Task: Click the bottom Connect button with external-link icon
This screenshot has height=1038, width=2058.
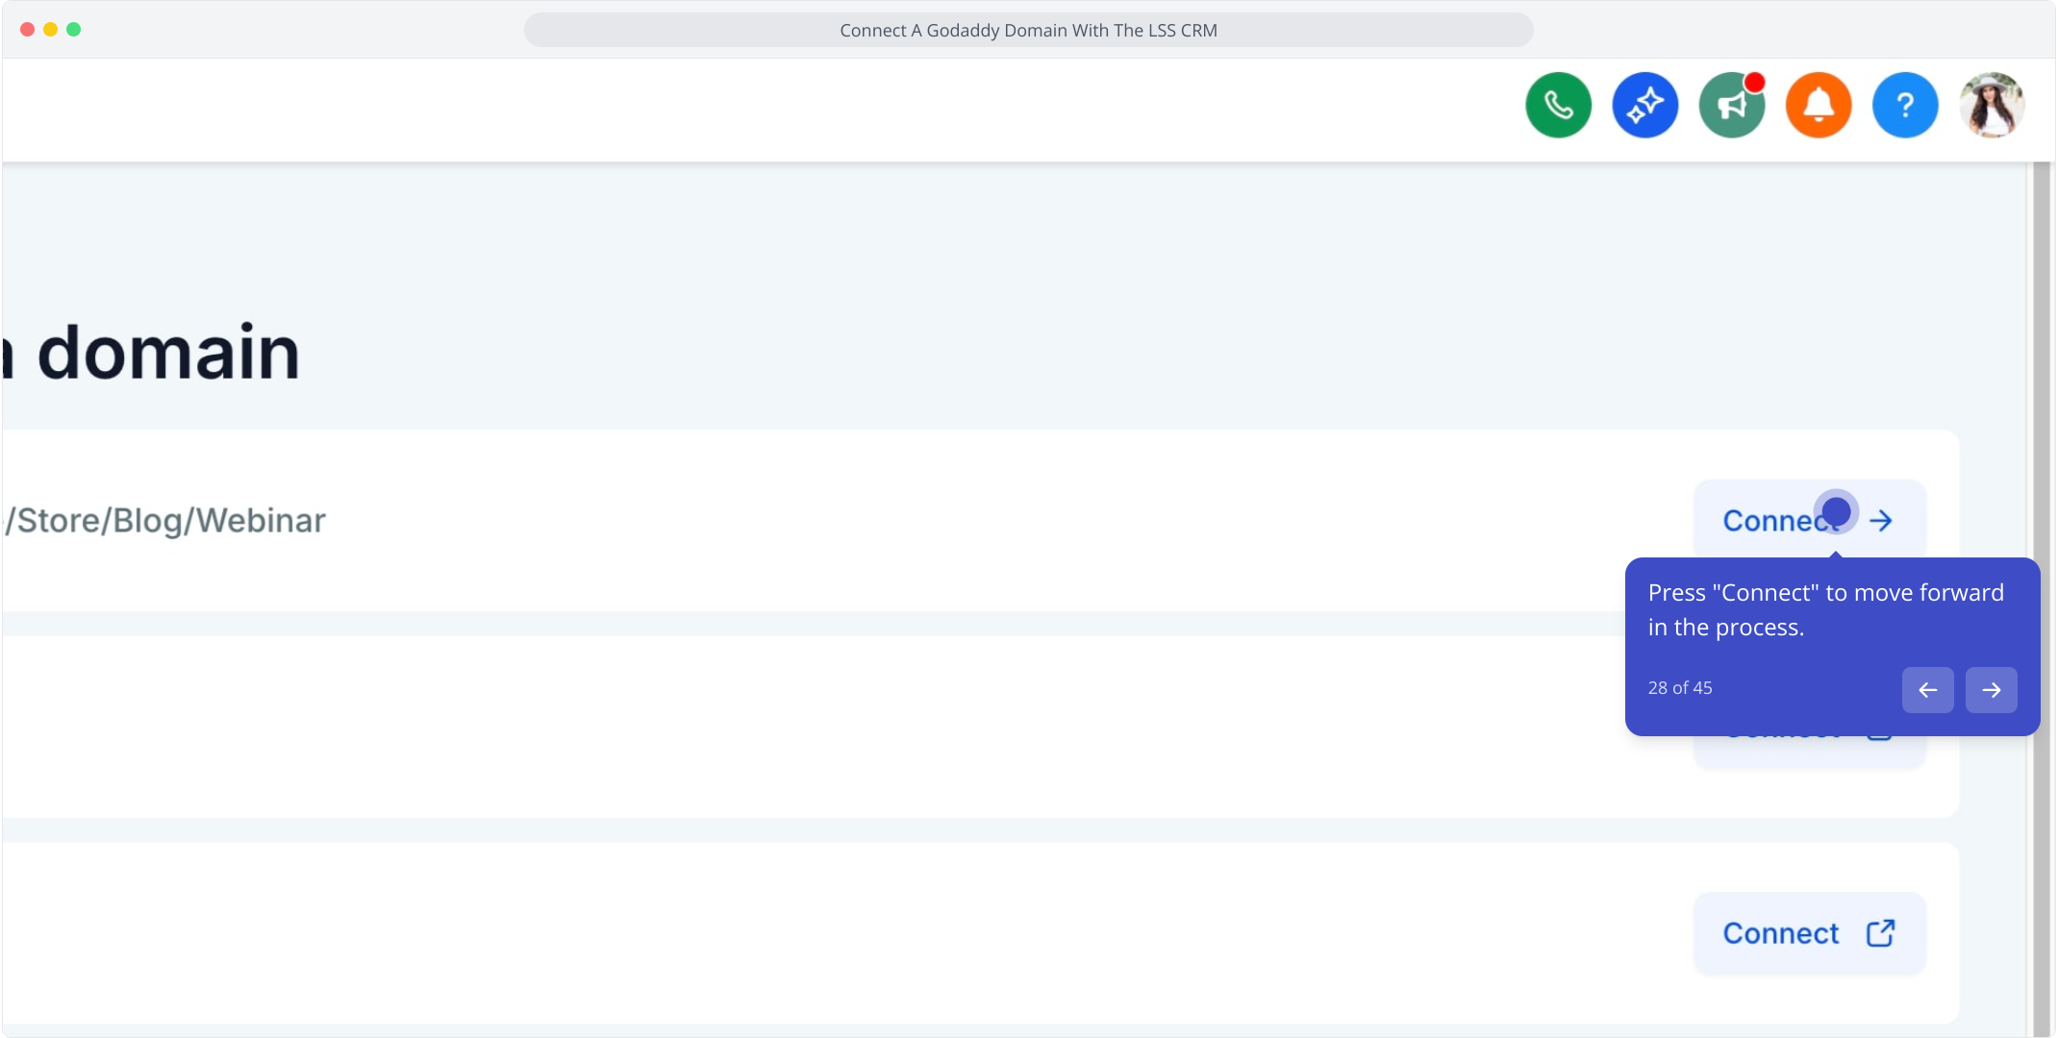Action: (x=1809, y=933)
